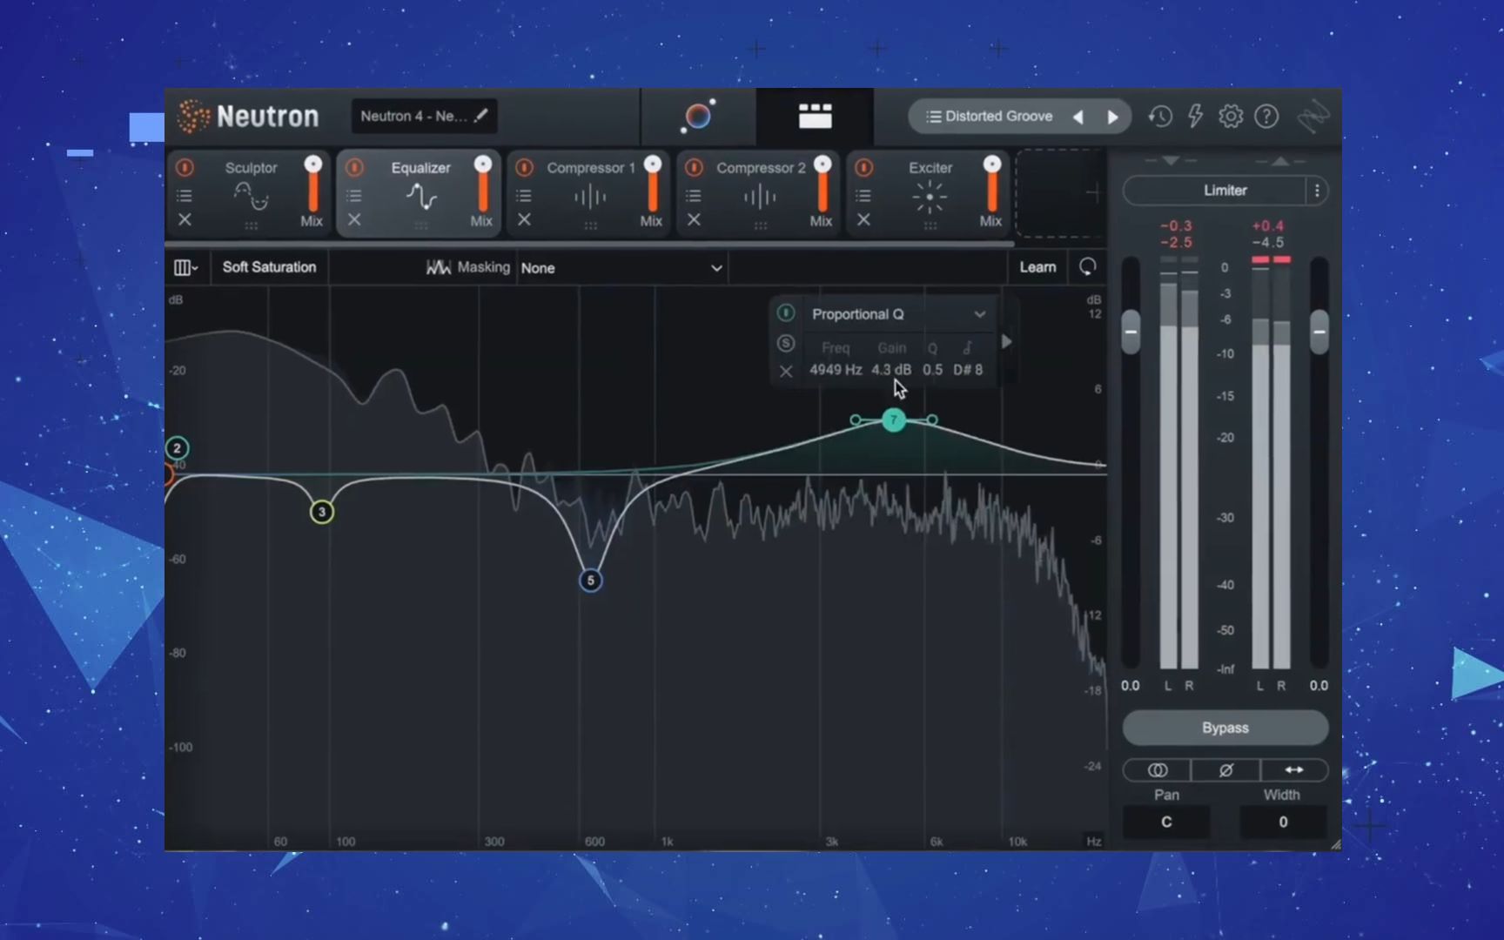Open the Equalizer module preset list icon
1504x940 pixels.
[x=354, y=195]
